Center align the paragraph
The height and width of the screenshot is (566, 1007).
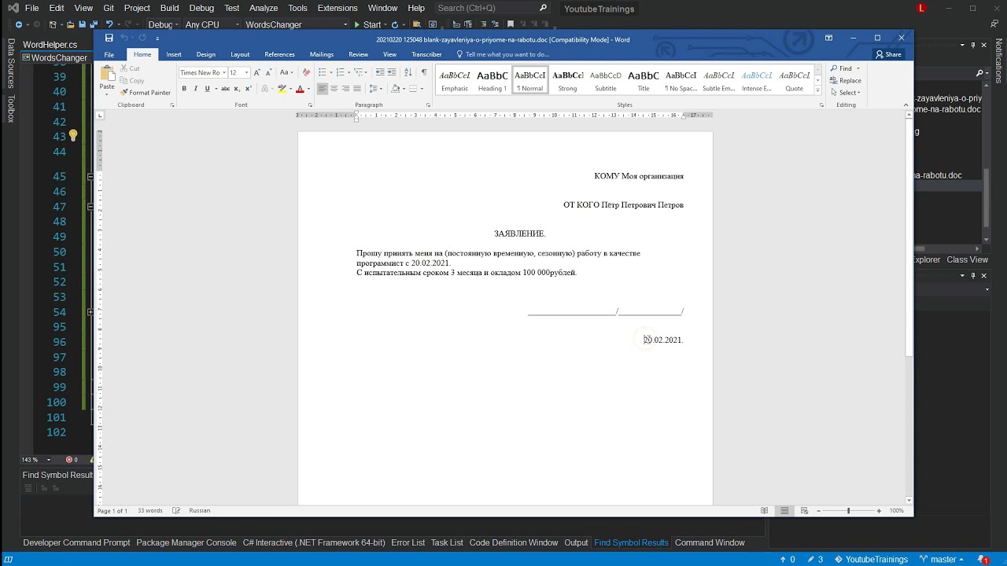(334, 89)
